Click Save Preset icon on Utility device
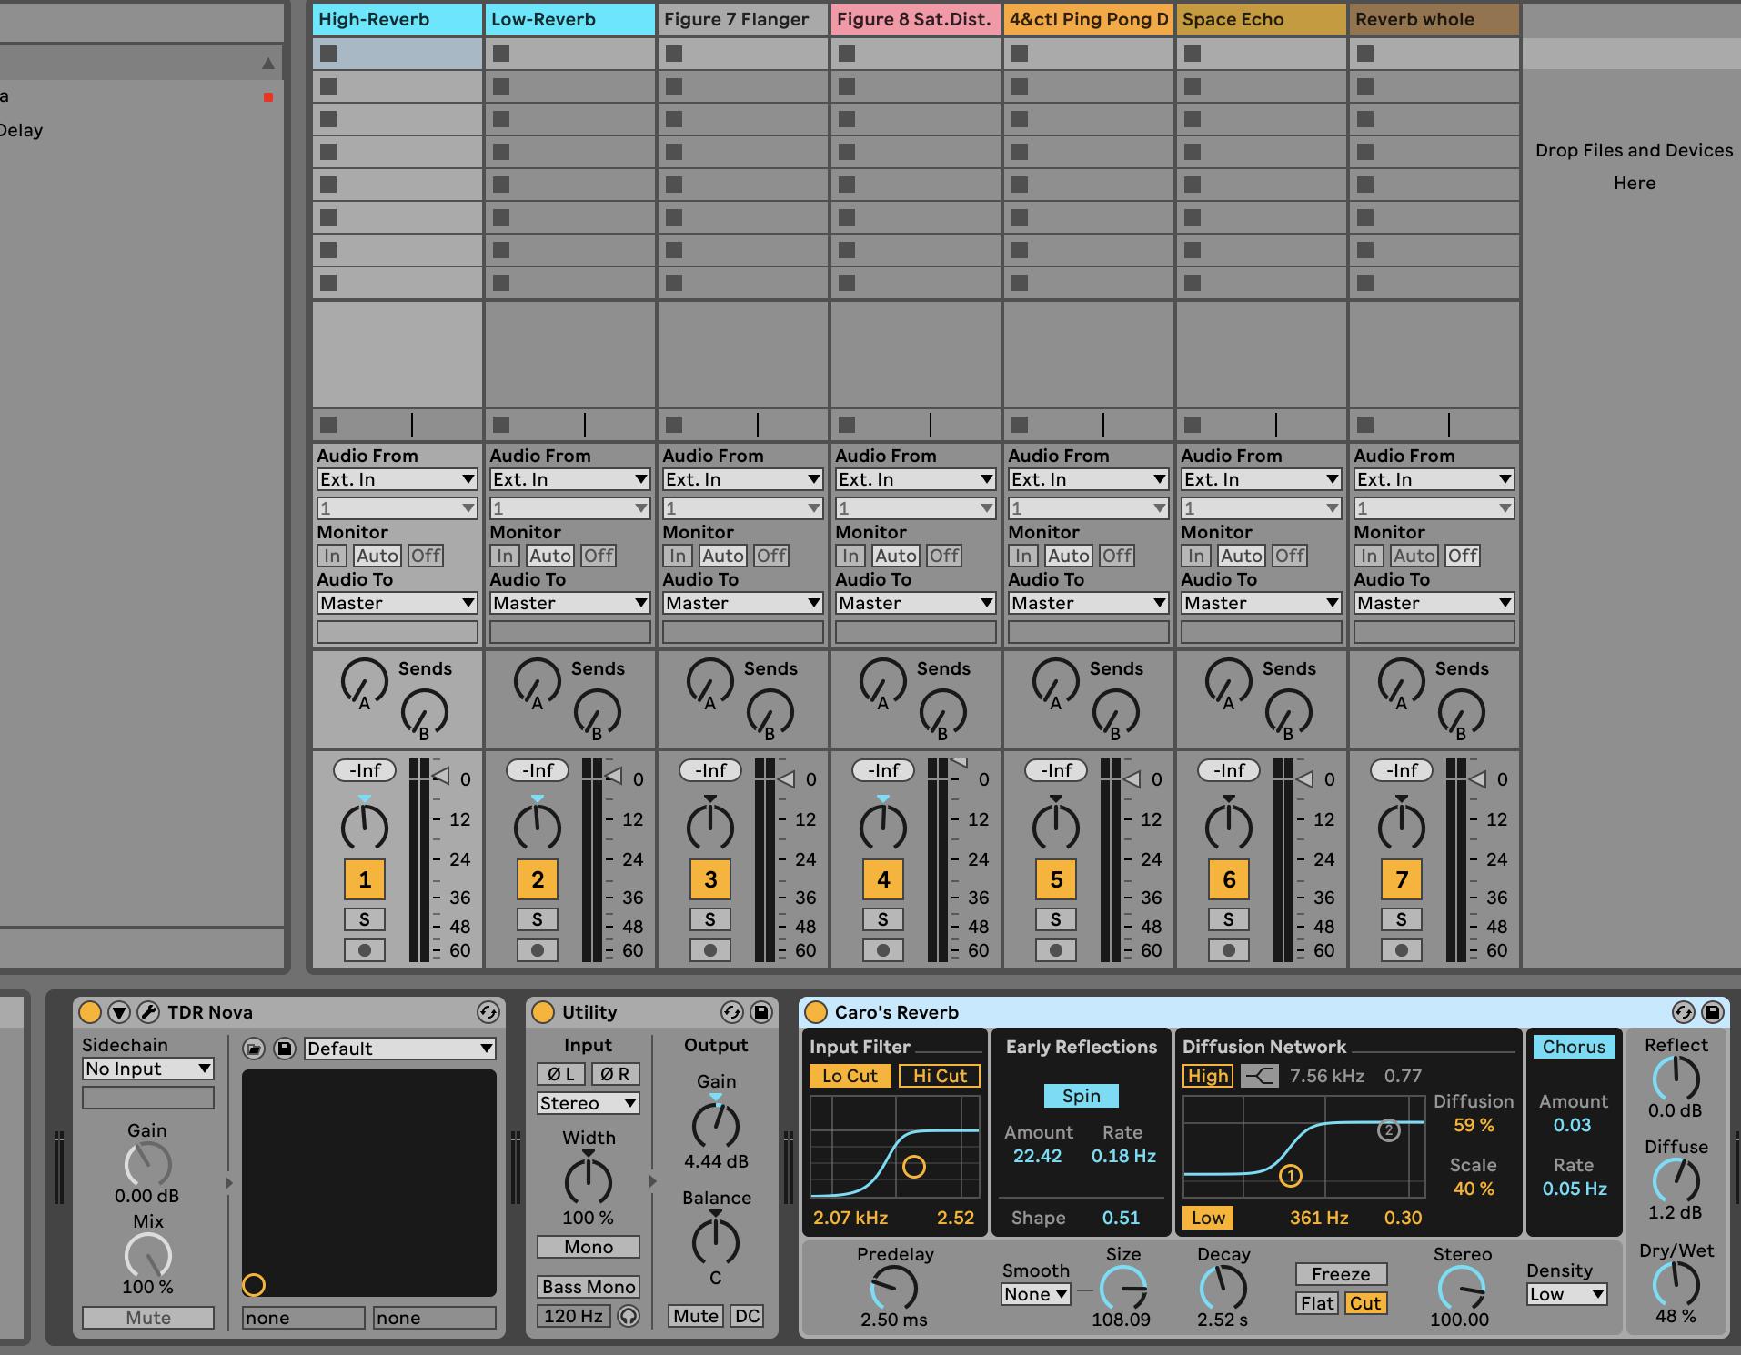The image size is (1741, 1355). [x=761, y=1012]
